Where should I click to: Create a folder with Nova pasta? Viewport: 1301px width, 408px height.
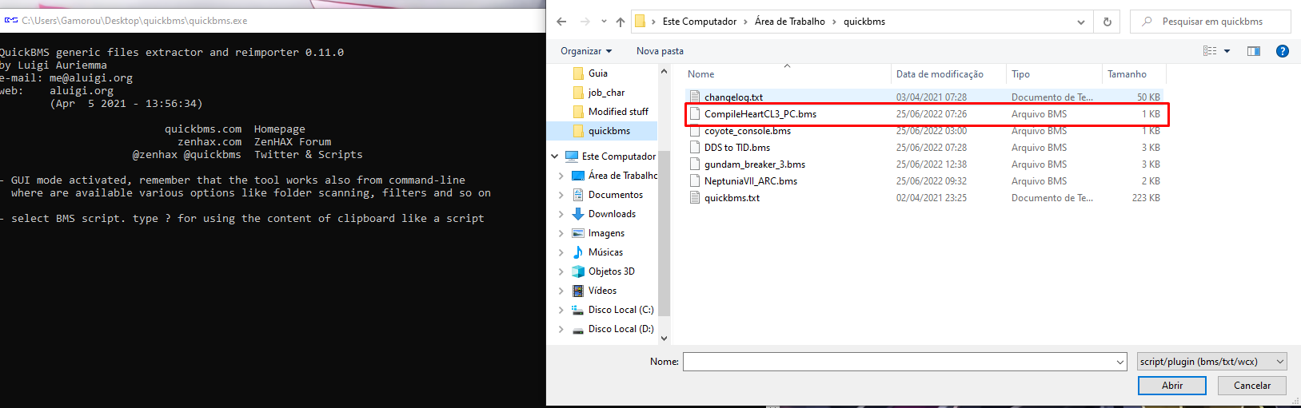(660, 51)
